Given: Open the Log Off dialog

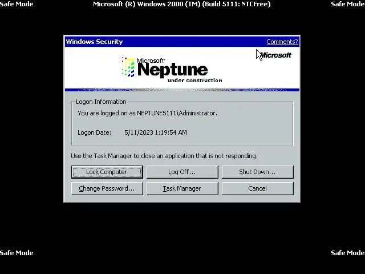Looking at the screenshot, I should 182,172.
